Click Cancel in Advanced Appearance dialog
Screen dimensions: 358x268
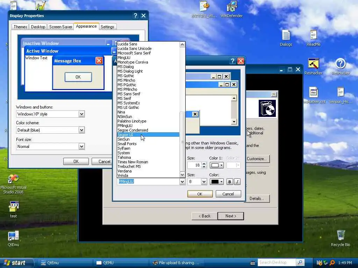[x=228, y=194]
